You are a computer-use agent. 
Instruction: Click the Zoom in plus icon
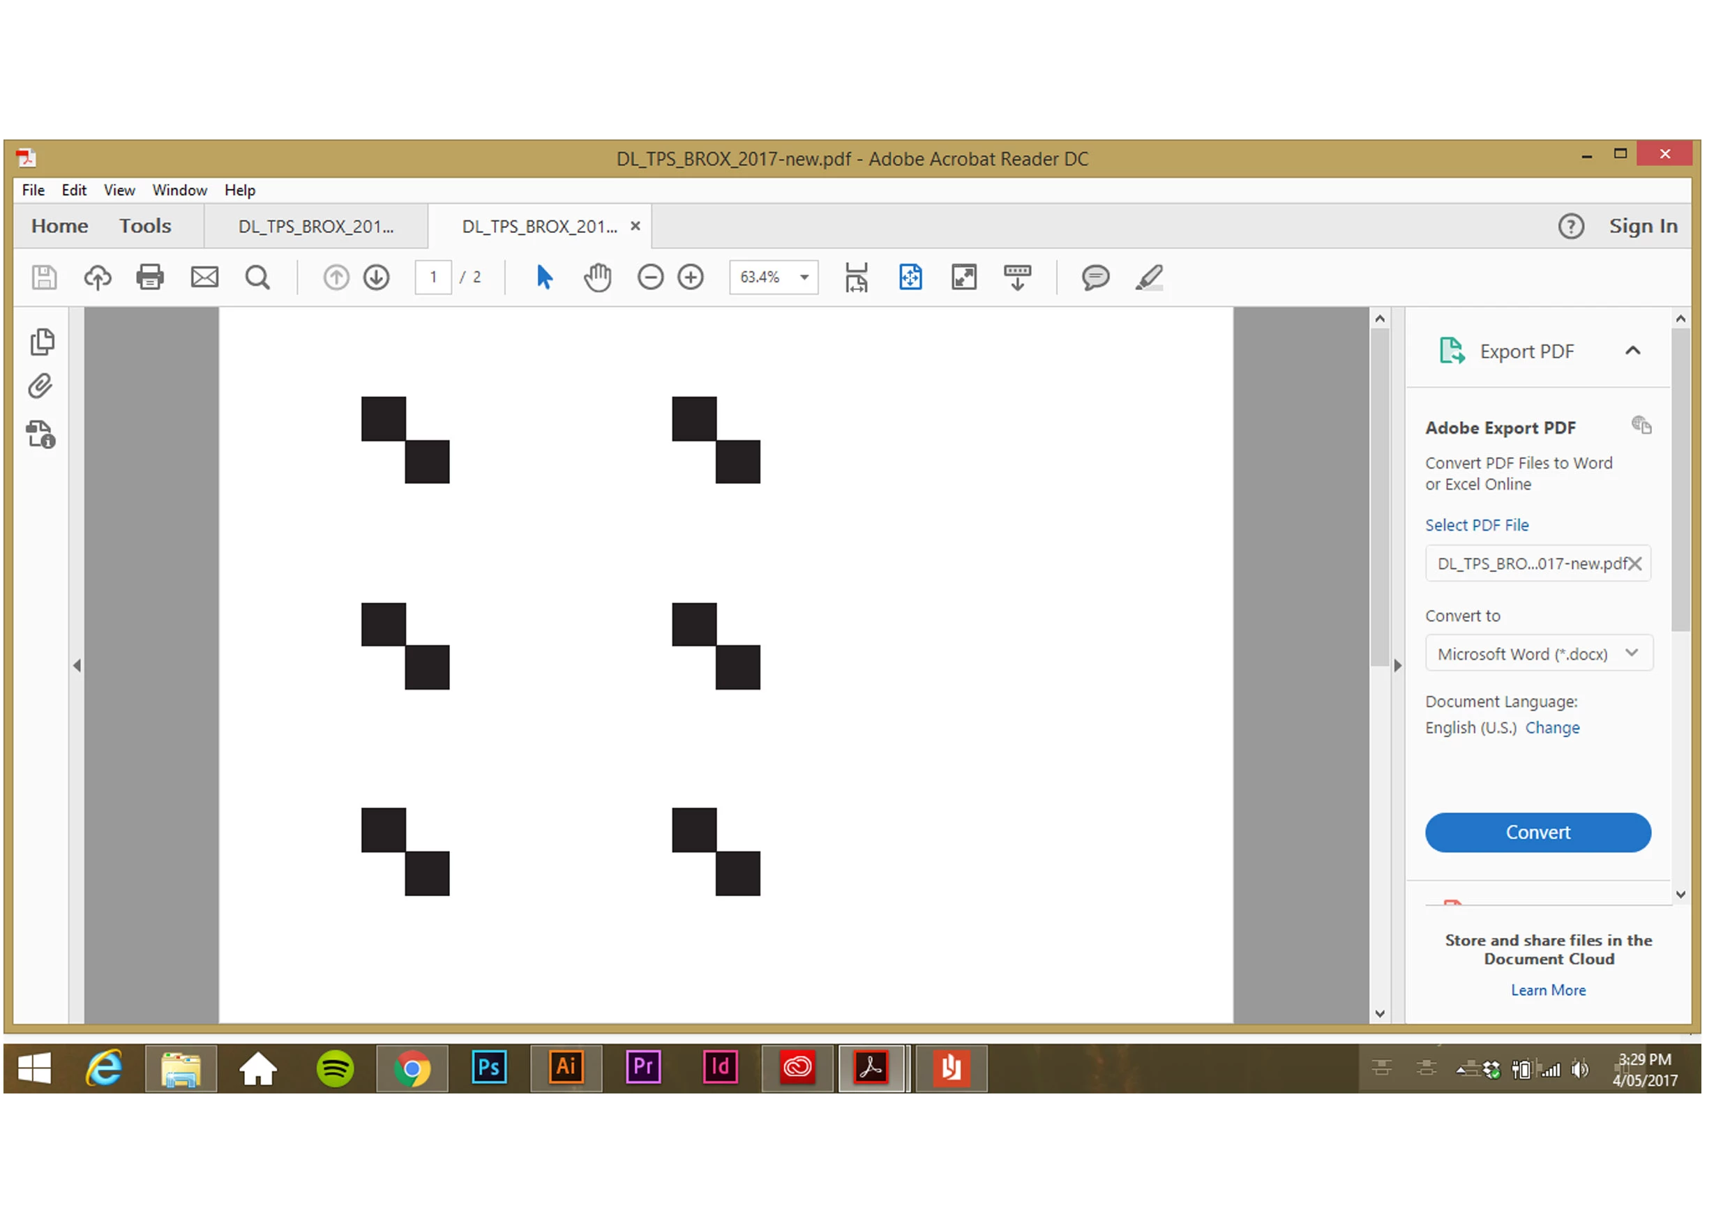click(x=691, y=278)
